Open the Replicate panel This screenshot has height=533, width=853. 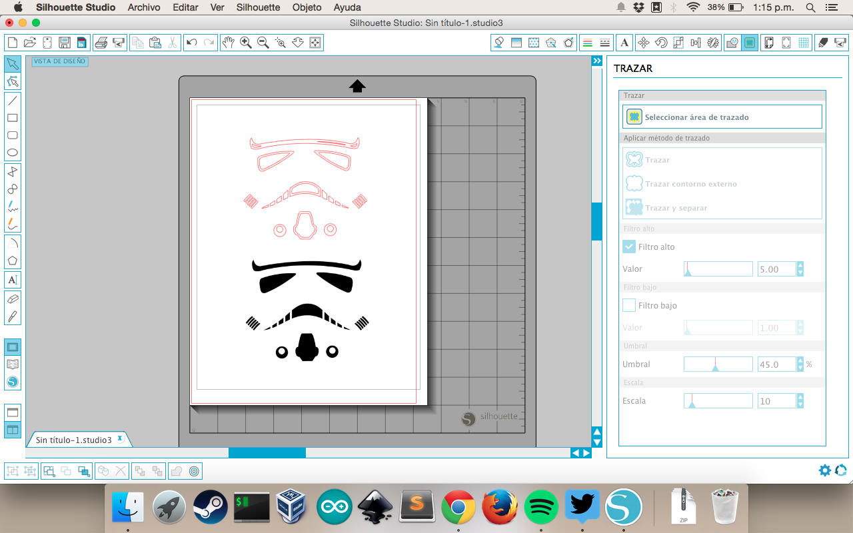(x=713, y=43)
